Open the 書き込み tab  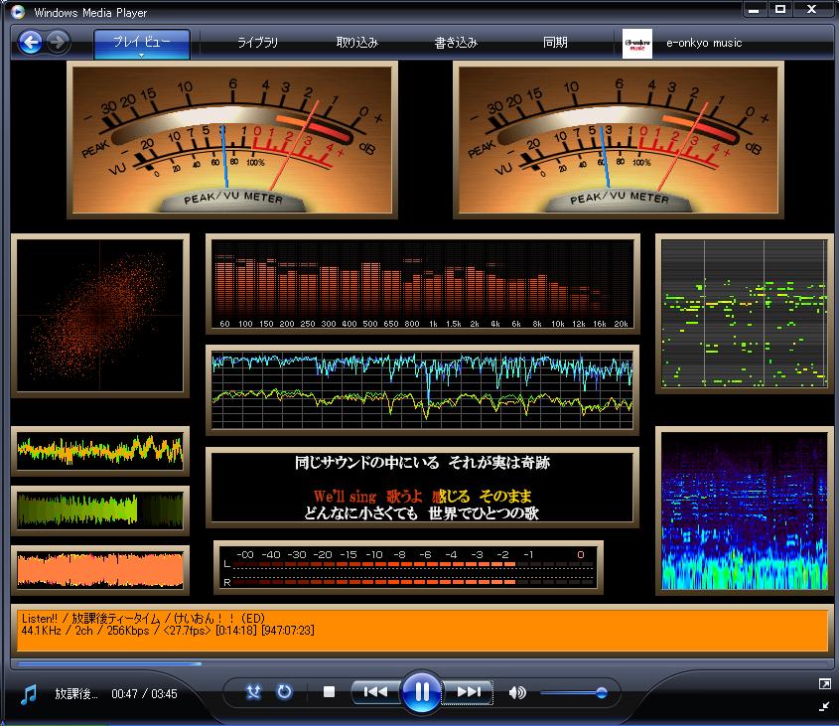[x=457, y=43]
